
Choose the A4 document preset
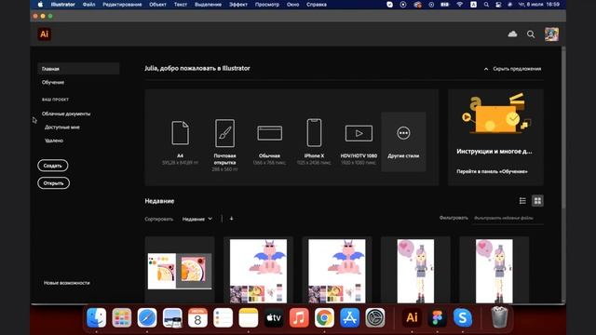coord(180,142)
